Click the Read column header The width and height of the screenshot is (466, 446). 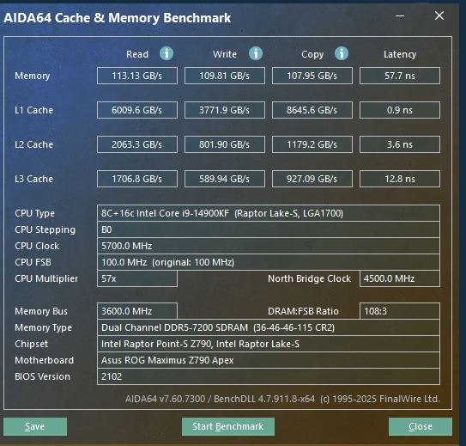(x=137, y=54)
